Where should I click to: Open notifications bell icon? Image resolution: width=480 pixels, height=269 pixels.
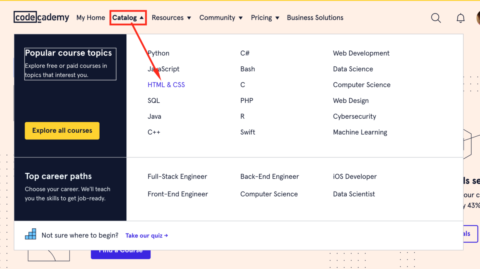(461, 18)
